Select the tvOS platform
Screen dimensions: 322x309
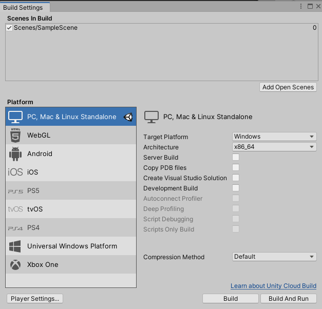click(x=71, y=209)
